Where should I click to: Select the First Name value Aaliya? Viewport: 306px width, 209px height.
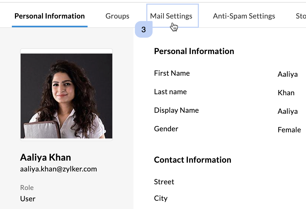point(287,74)
